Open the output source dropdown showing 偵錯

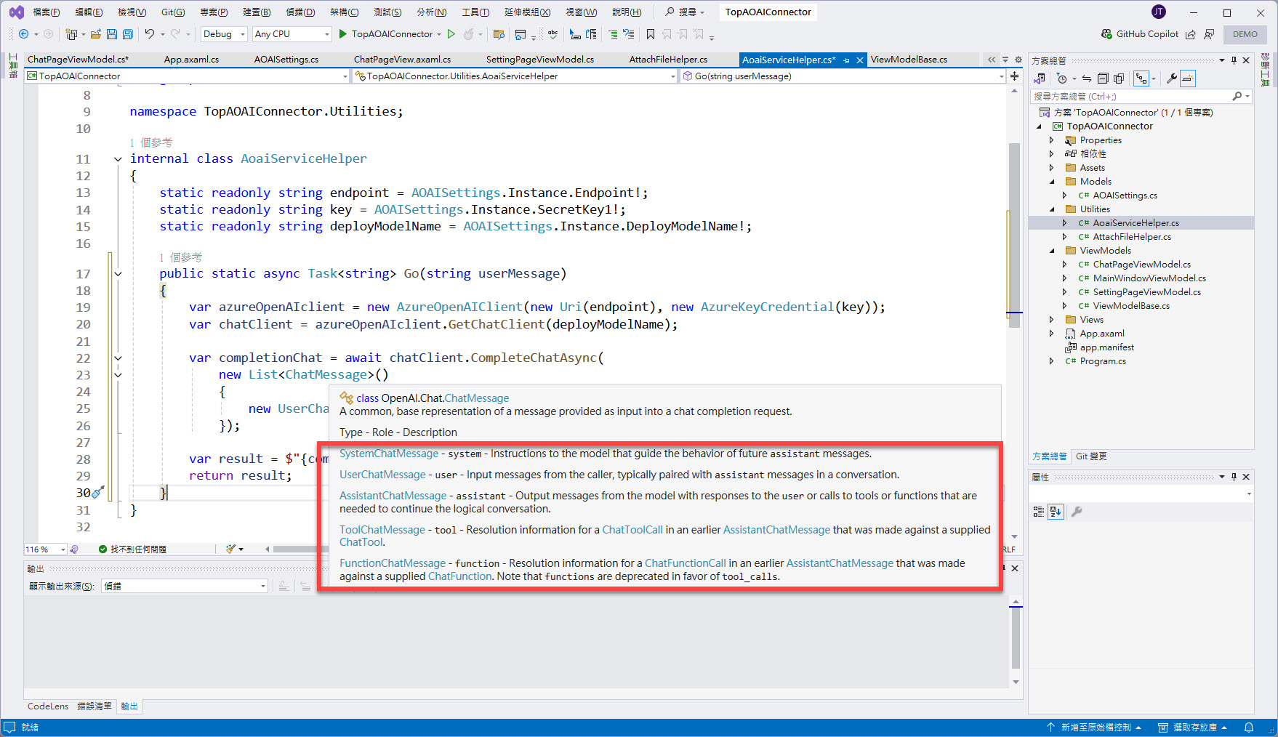point(185,586)
